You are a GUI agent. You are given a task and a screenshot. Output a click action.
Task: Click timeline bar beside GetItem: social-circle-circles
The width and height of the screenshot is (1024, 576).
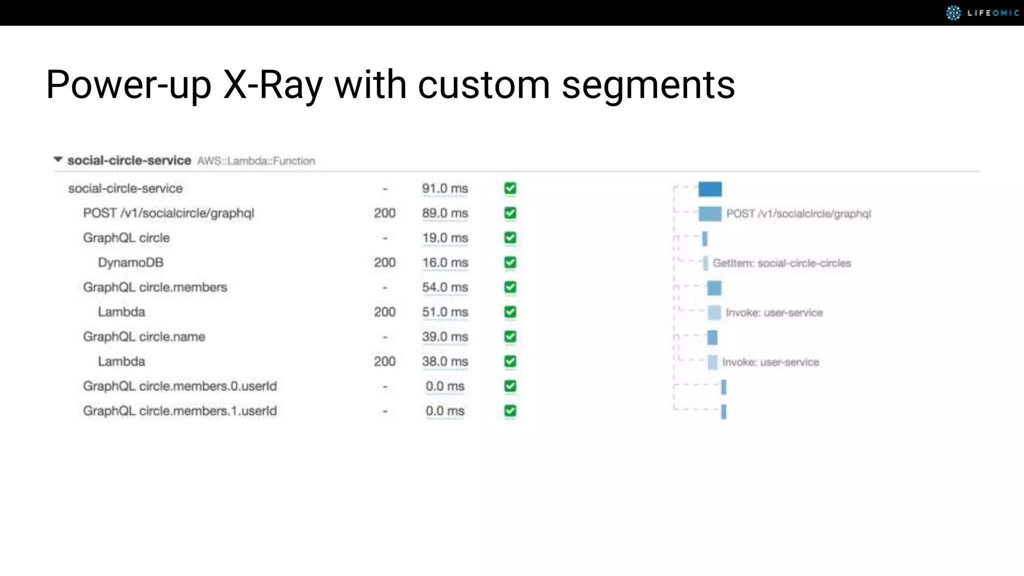tap(705, 263)
